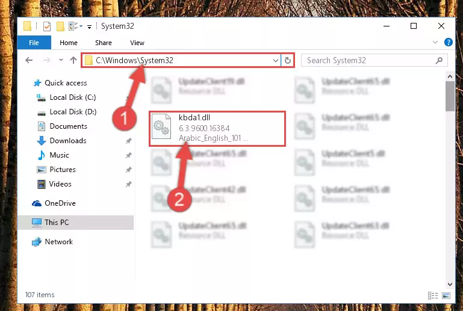The width and height of the screenshot is (463, 311).
Task: Select Network in navigation pane
Action: (x=52, y=242)
